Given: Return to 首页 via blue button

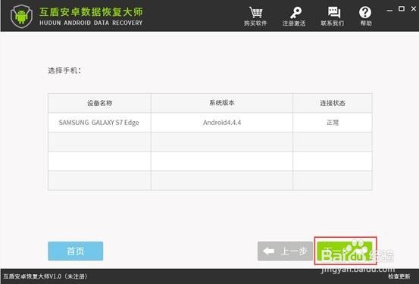Looking at the screenshot, I should pyautogui.click(x=76, y=251).
